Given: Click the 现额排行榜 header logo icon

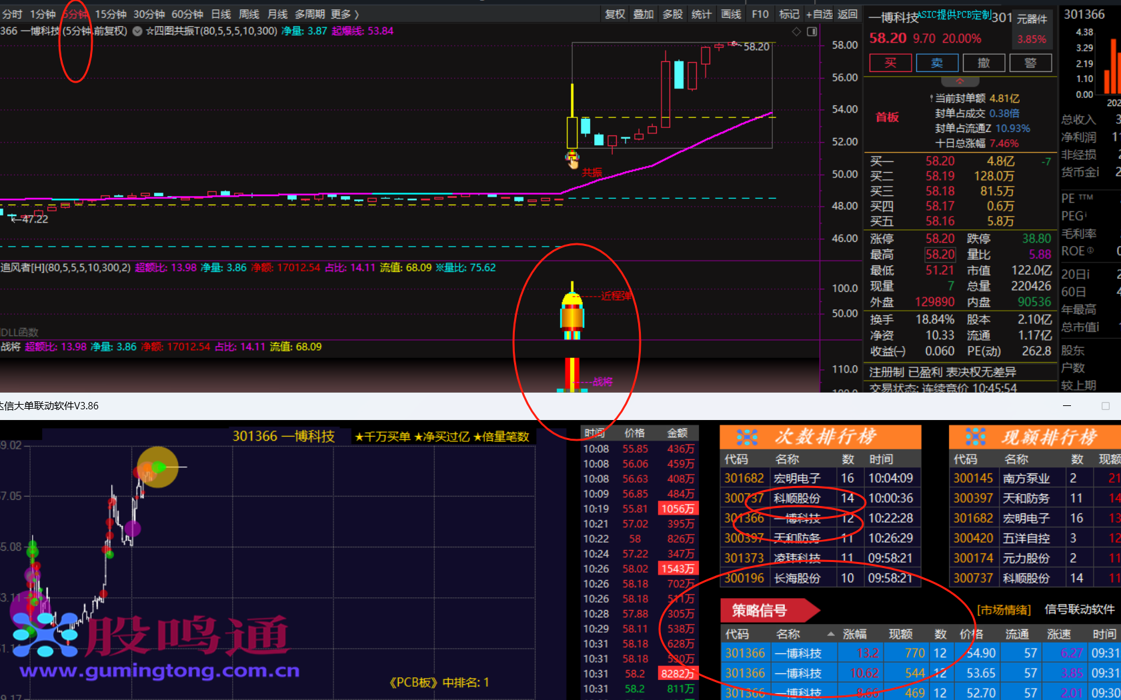Looking at the screenshot, I should point(976,437).
